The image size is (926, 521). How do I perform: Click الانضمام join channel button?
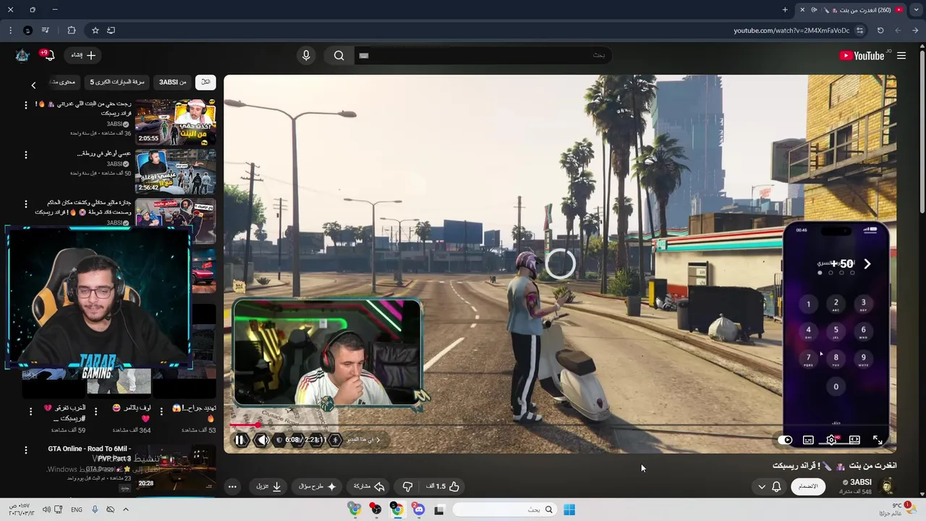coord(808,486)
